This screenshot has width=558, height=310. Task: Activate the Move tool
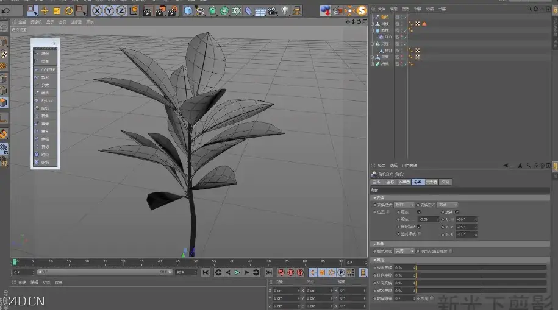[45, 11]
